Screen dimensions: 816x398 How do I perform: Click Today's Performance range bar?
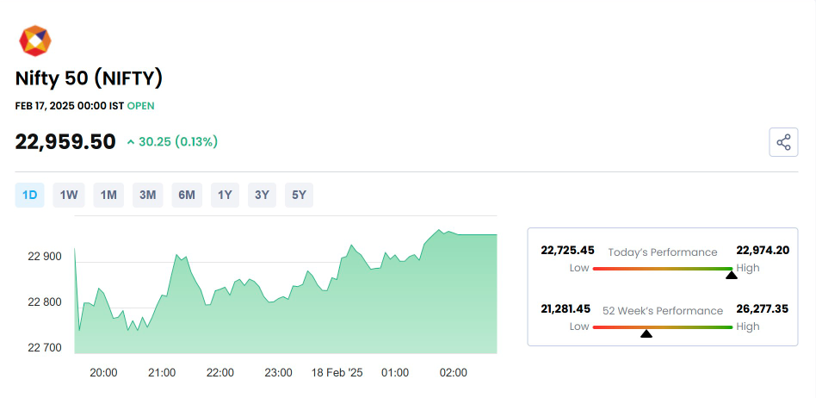662,269
